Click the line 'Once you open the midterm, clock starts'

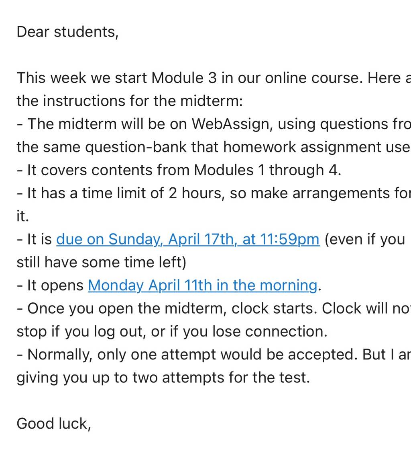[214, 308]
